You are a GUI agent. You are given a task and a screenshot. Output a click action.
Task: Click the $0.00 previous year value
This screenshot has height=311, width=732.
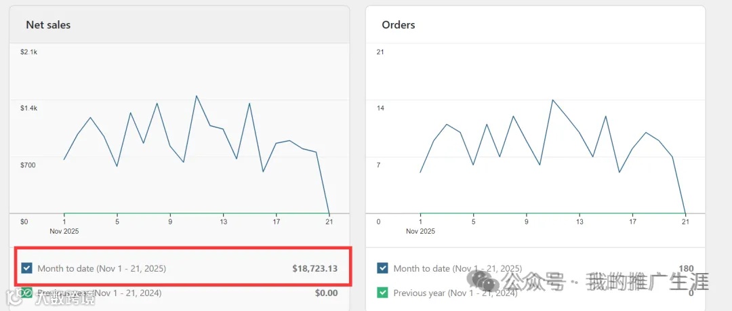[x=326, y=293]
